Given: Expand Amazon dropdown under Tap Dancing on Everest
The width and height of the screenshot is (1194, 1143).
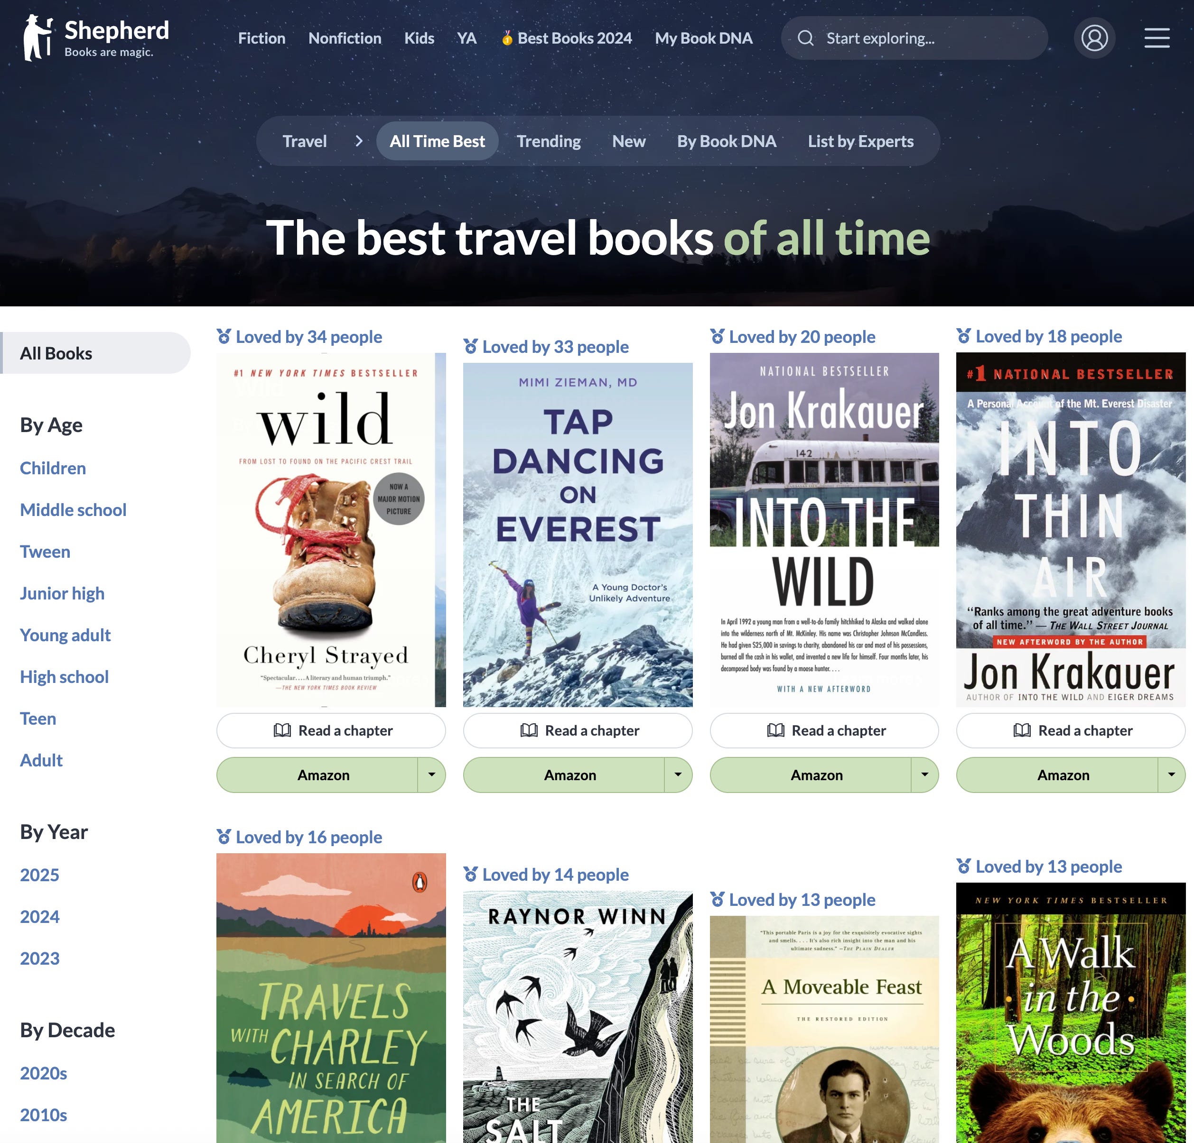Looking at the screenshot, I should (677, 774).
